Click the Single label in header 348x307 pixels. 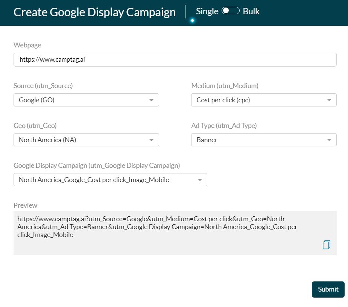(207, 11)
